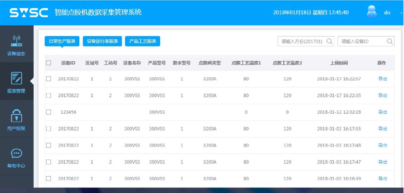Click the SYSC logo

point(29,13)
